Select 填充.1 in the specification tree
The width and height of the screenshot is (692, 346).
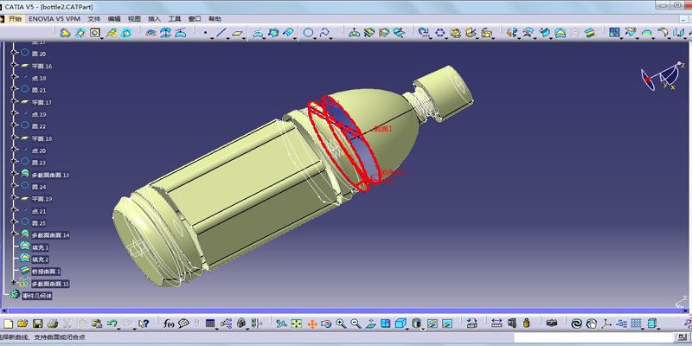40,247
